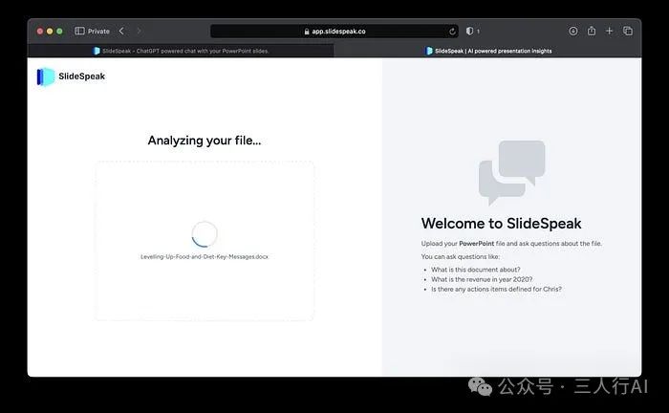Click the loading spinner in upload area
The width and height of the screenshot is (669, 413).
(x=205, y=234)
